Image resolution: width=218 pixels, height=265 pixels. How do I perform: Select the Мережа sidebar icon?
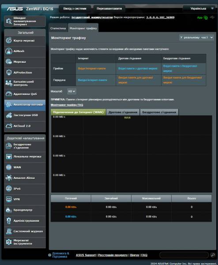click(x=9, y=62)
